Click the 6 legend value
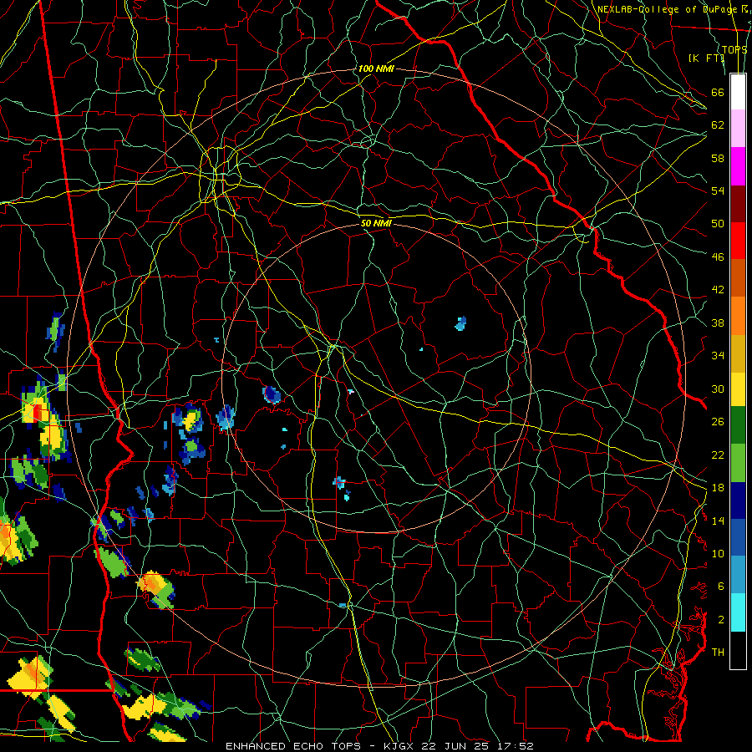Viewport: 752px width, 752px height. (720, 586)
